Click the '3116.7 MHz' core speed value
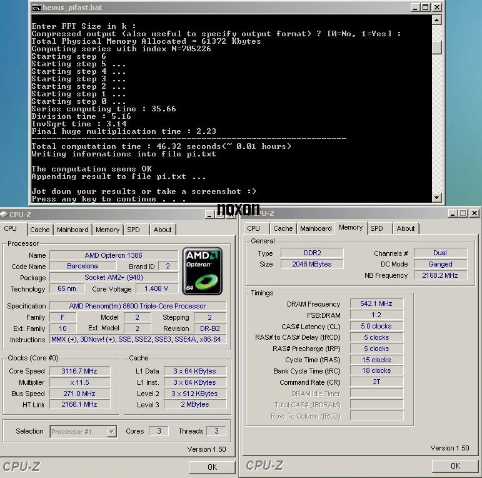The width and height of the screenshot is (482, 478). pos(79,371)
